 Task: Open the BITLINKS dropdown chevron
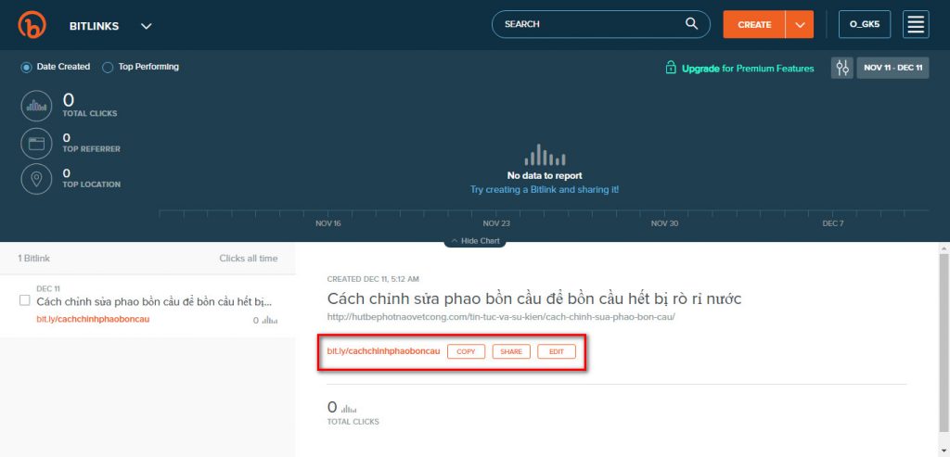point(146,26)
